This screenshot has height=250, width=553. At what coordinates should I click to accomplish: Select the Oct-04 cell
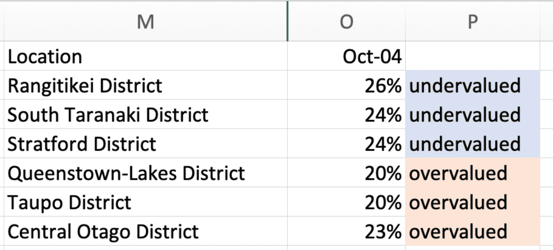point(346,56)
